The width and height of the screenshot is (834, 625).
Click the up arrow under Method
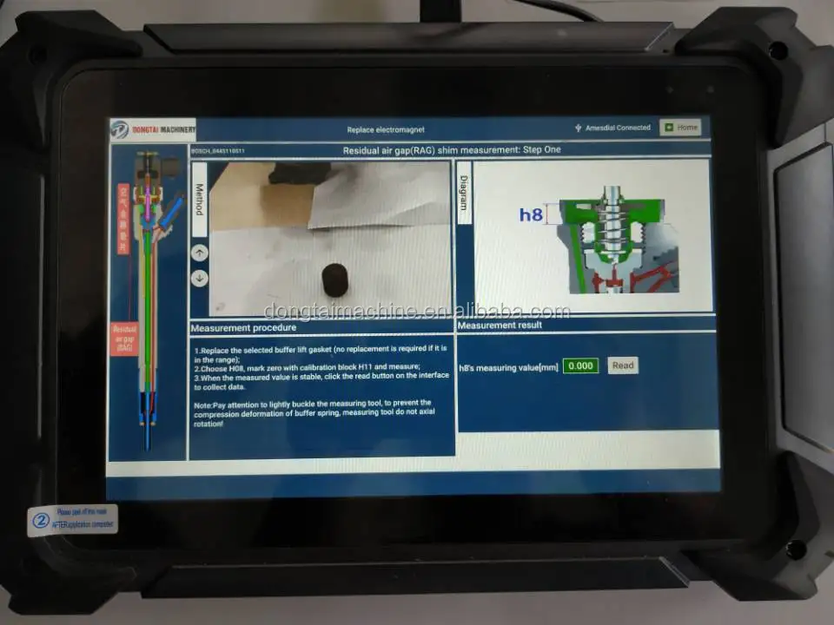[x=200, y=253]
